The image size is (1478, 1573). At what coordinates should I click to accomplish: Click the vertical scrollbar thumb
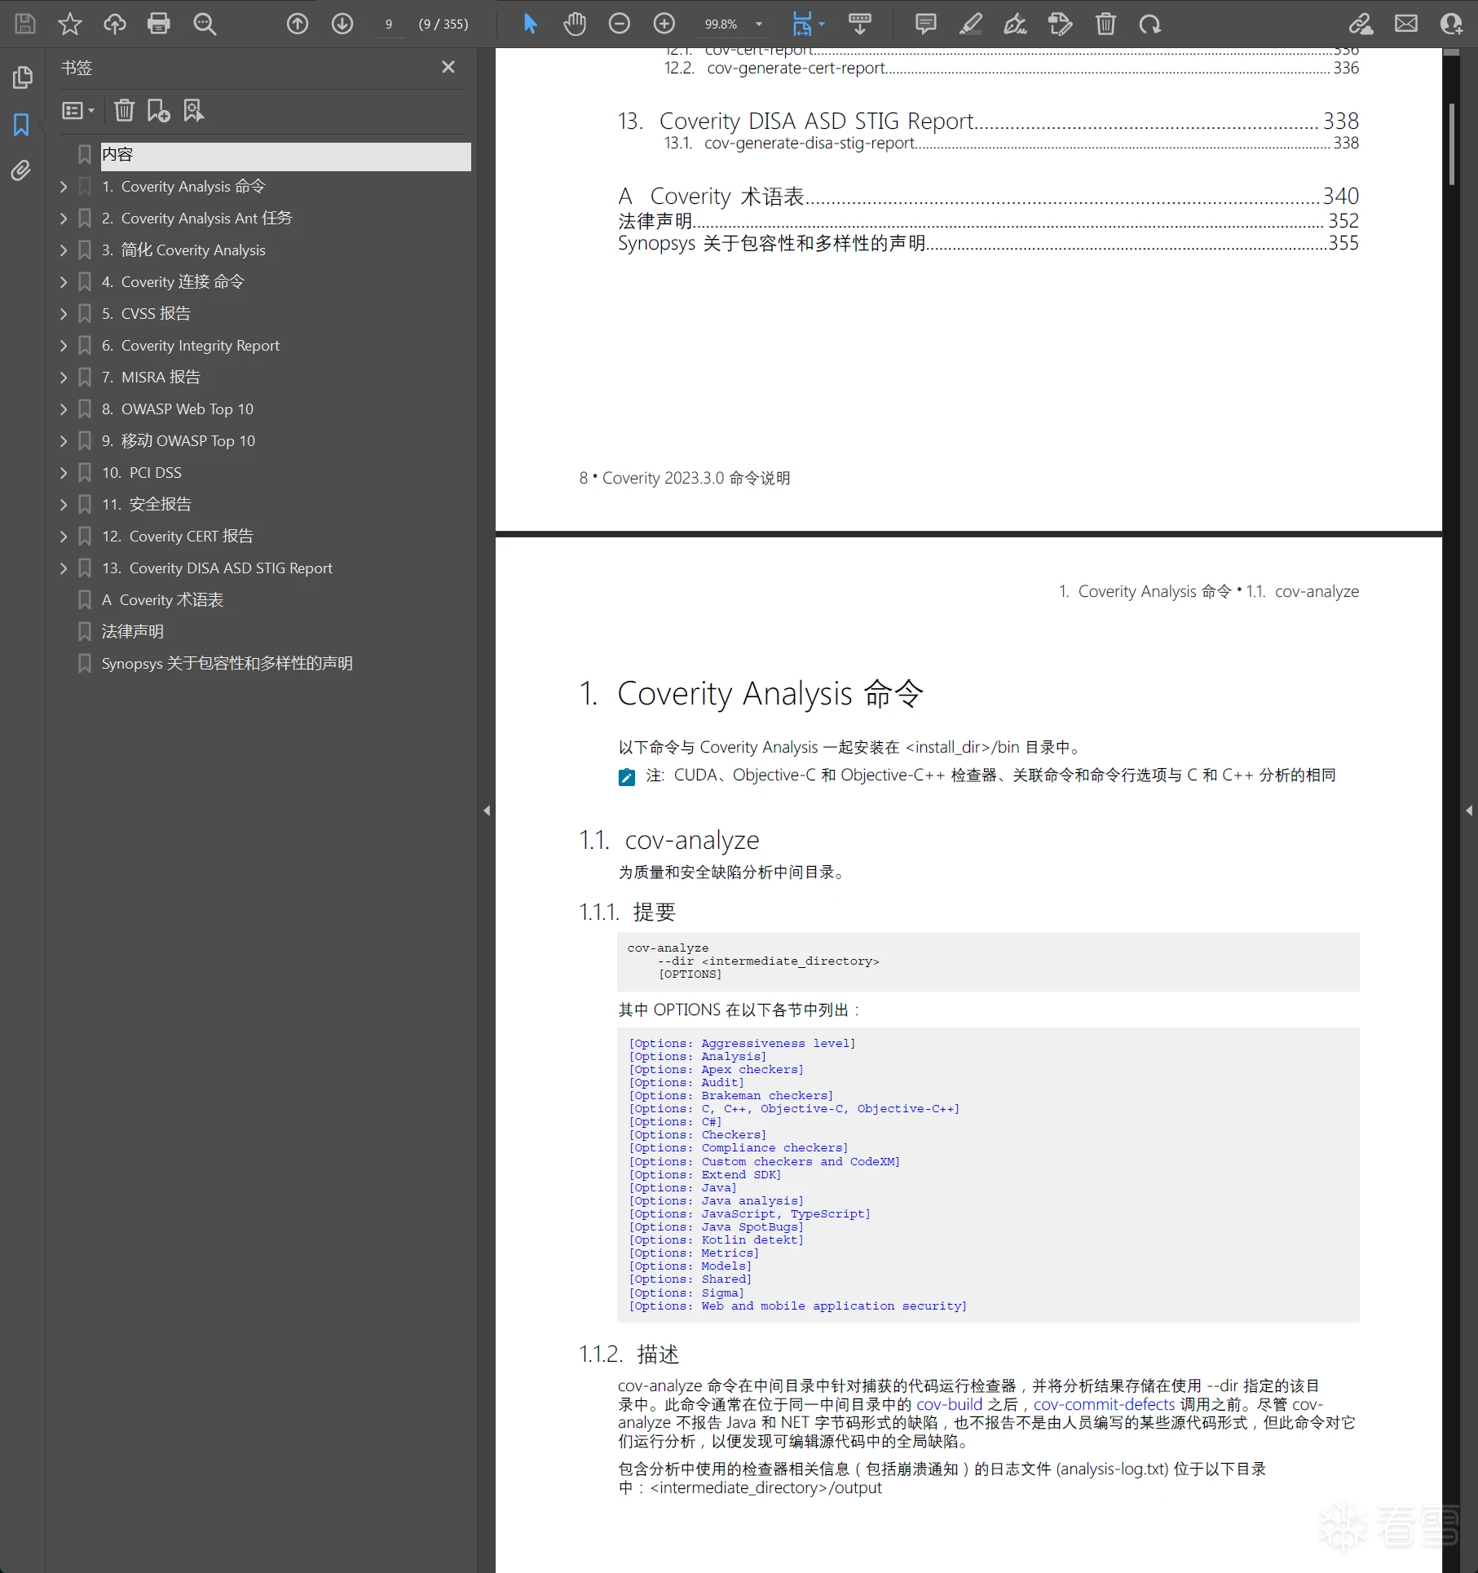tap(1452, 144)
